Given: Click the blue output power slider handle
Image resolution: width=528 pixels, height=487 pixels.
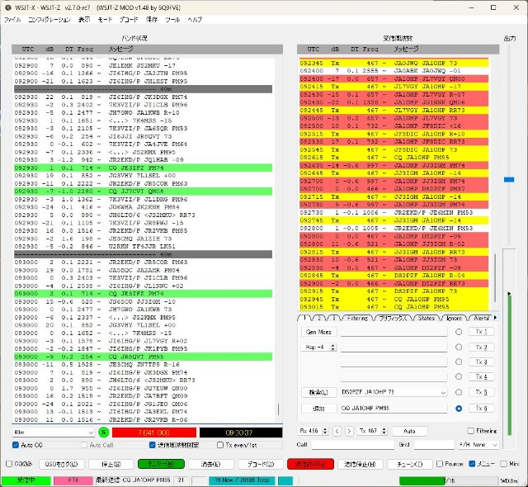Looking at the screenshot, I should pos(509,180).
